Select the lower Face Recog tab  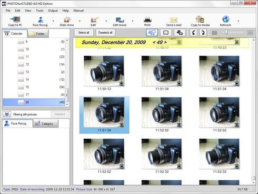[x=17, y=123]
